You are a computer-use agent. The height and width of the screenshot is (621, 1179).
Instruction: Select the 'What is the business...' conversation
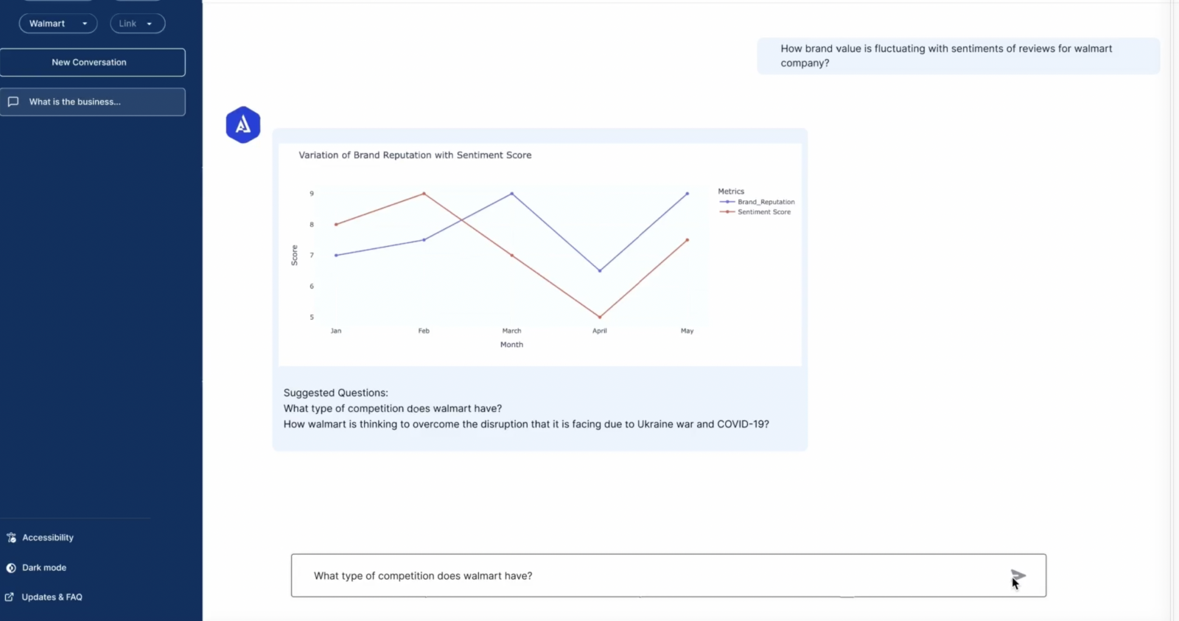point(94,102)
